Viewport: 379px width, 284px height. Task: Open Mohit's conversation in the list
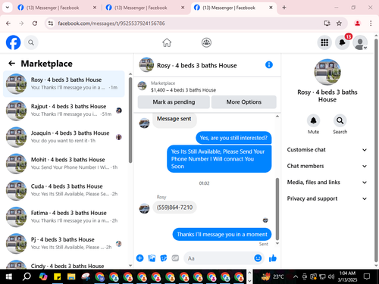click(x=64, y=164)
